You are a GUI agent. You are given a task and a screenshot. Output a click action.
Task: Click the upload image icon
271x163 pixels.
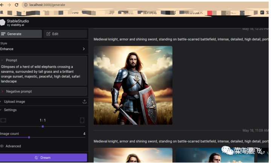pyautogui.click(x=85, y=101)
